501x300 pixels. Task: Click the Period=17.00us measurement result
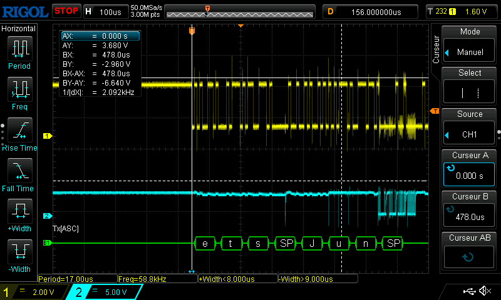tap(78, 279)
